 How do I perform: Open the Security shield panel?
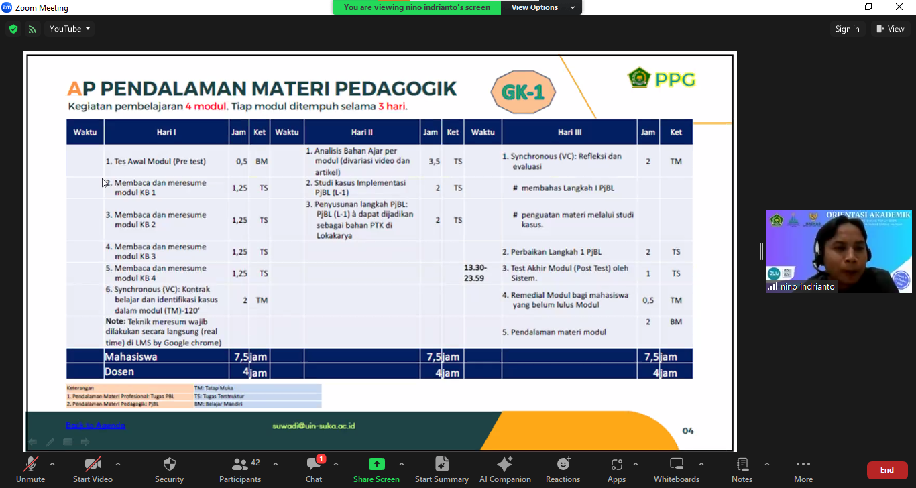(169, 469)
